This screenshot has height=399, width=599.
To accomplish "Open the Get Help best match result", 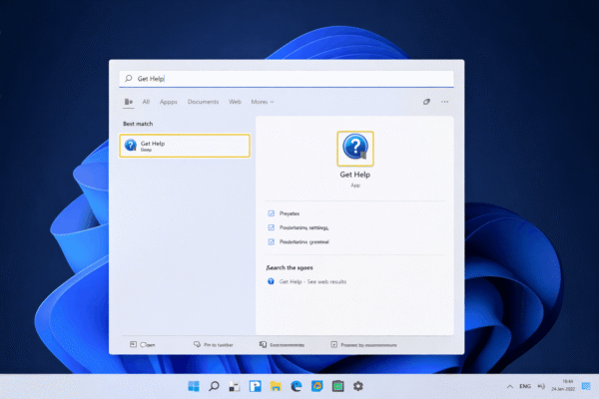I will 185,146.
